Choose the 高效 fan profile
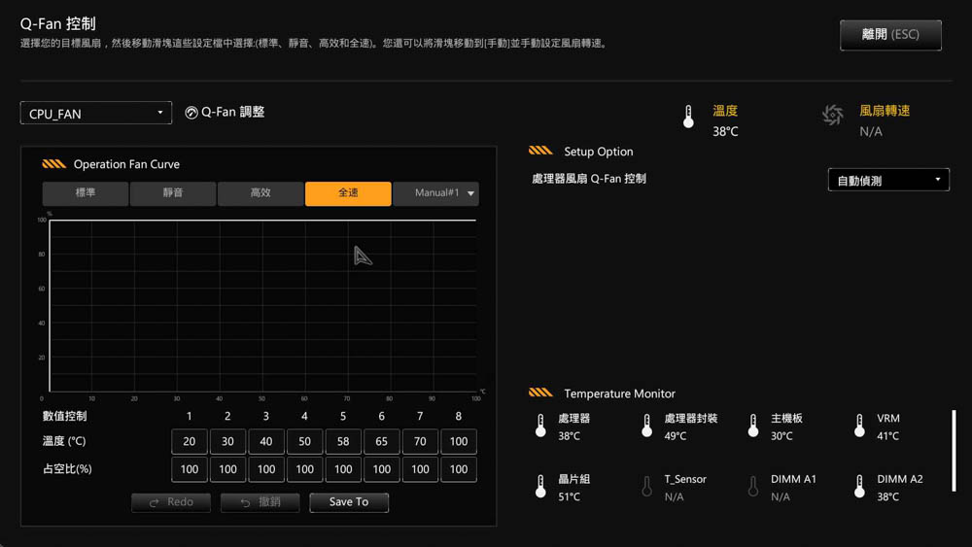The image size is (972, 547). [260, 193]
